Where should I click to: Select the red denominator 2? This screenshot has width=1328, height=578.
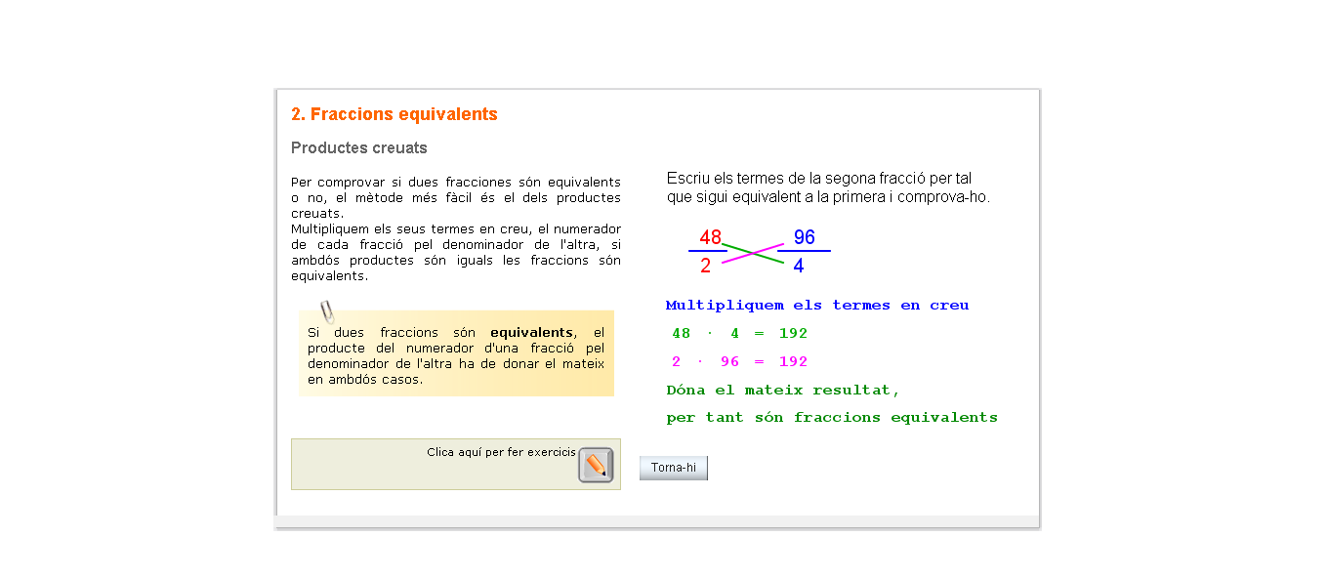click(705, 266)
